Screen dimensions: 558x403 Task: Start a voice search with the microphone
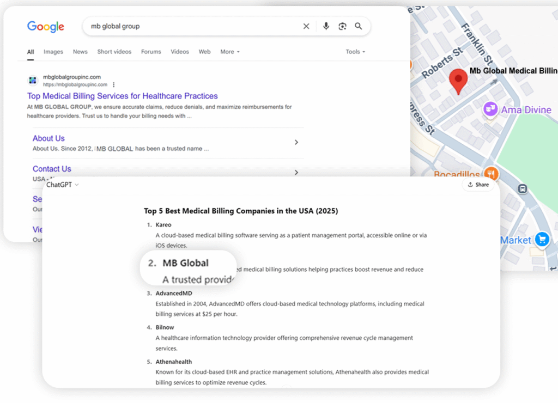[x=326, y=26]
